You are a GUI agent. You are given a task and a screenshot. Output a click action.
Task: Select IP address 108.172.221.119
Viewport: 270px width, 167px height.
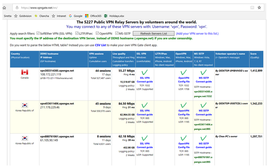(51, 75)
